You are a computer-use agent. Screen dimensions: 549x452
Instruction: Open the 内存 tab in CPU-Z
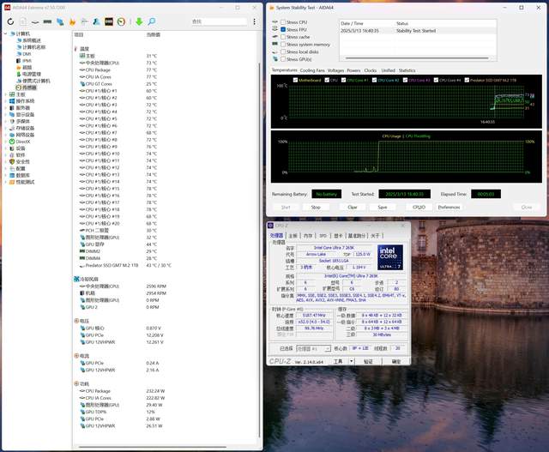click(307, 235)
